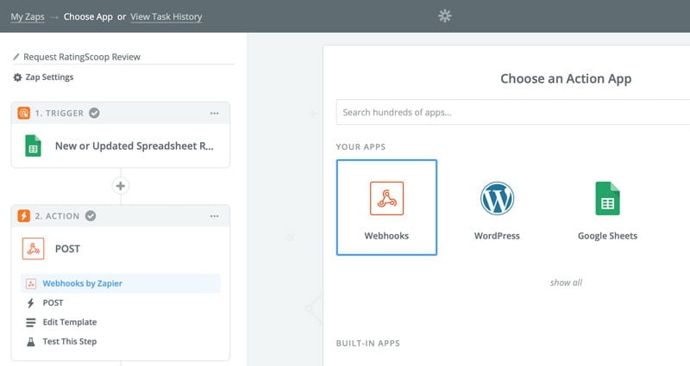
Task: Select the POST action step heading
Action: 67,249
